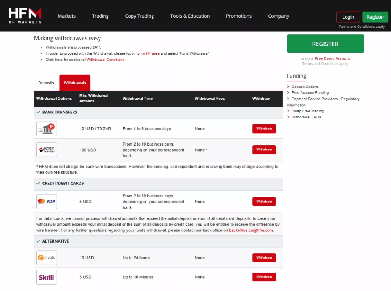Screen dimensions: 391x291
Task: Click the 'Making withdrawals easy' heading
Action: [67, 38]
